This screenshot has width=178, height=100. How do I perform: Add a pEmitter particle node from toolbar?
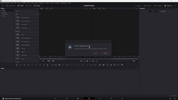coord(88,65)
